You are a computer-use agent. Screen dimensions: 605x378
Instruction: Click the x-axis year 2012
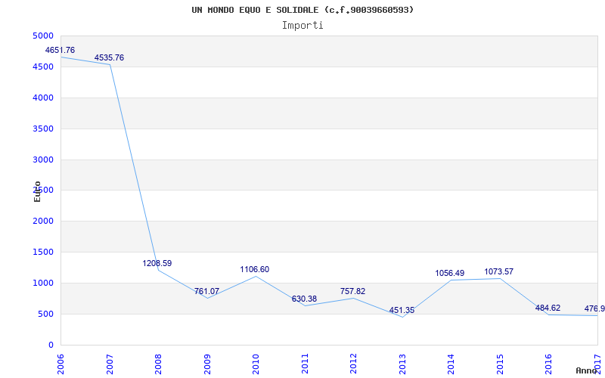click(x=353, y=364)
